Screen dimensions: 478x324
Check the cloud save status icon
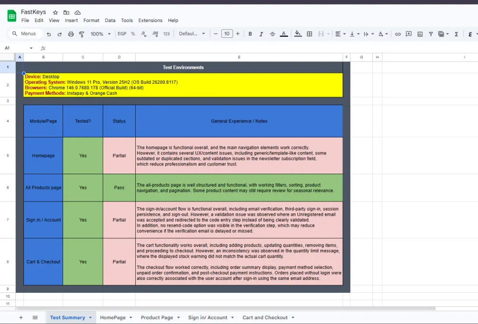[x=77, y=12]
